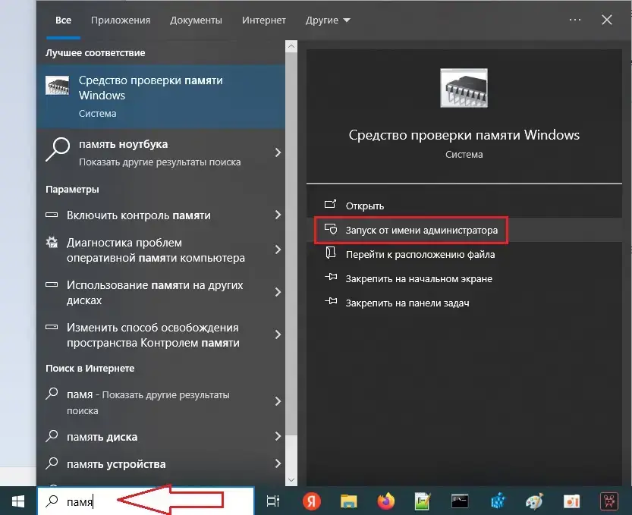The width and height of the screenshot is (632, 515).
Task: Click inside the taskbar search field
Action: [146, 501]
